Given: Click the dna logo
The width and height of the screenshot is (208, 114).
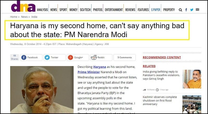Looking at the screenshot, I should [23, 6].
